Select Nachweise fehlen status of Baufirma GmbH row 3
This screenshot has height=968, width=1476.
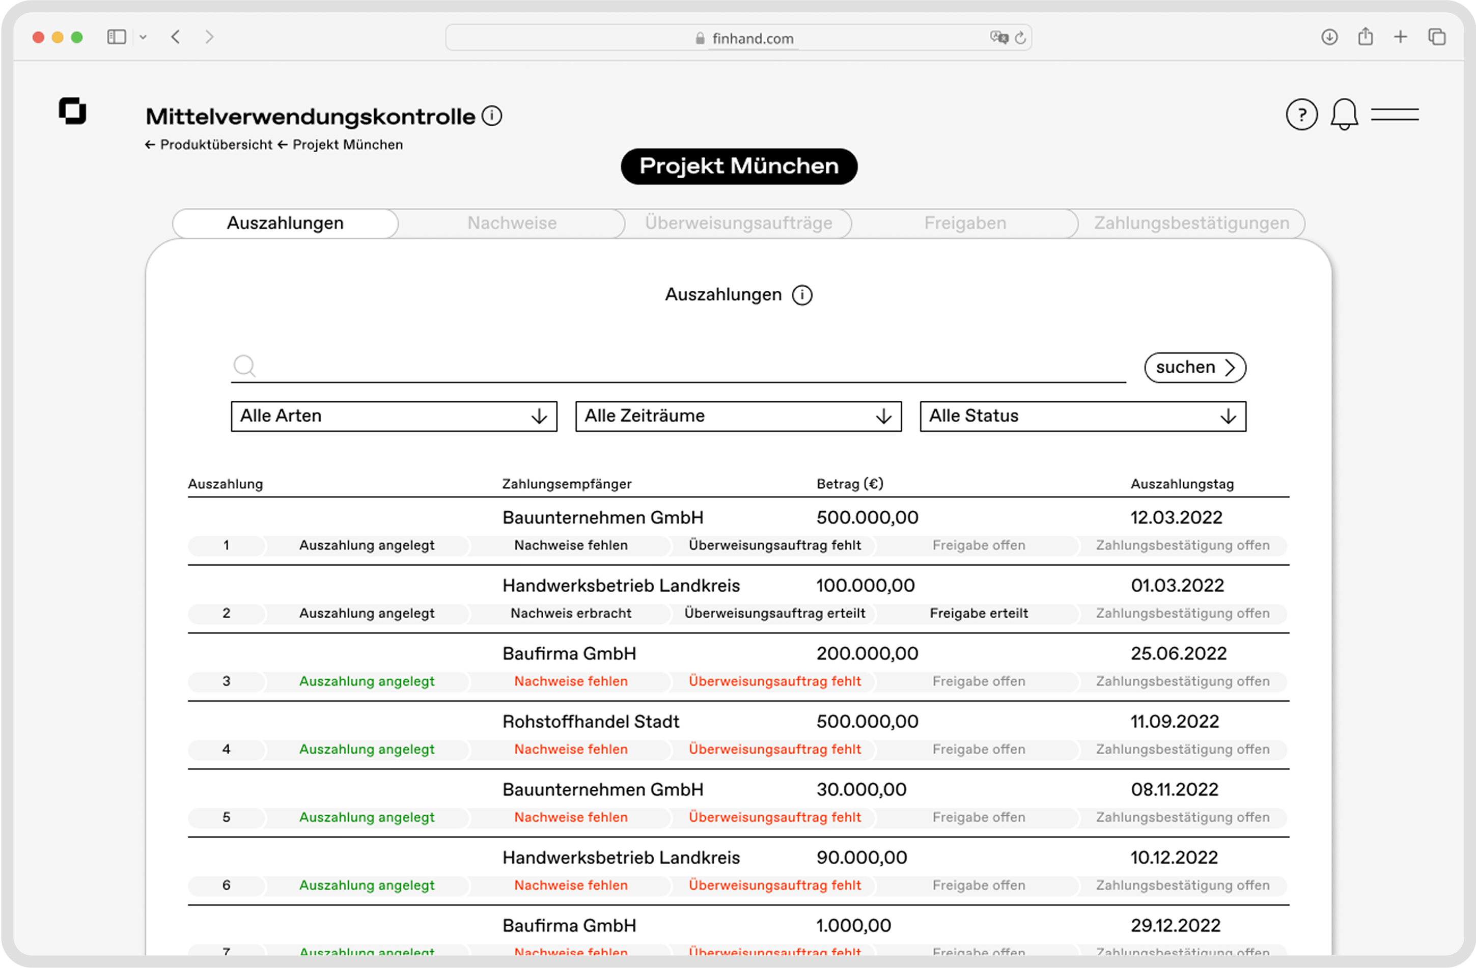(571, 681)
